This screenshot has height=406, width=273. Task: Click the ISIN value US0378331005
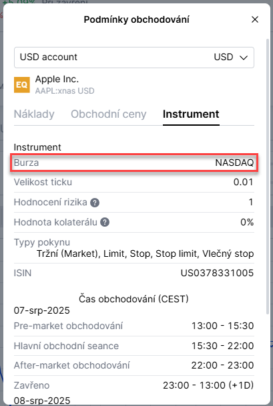tap(217, 273)
